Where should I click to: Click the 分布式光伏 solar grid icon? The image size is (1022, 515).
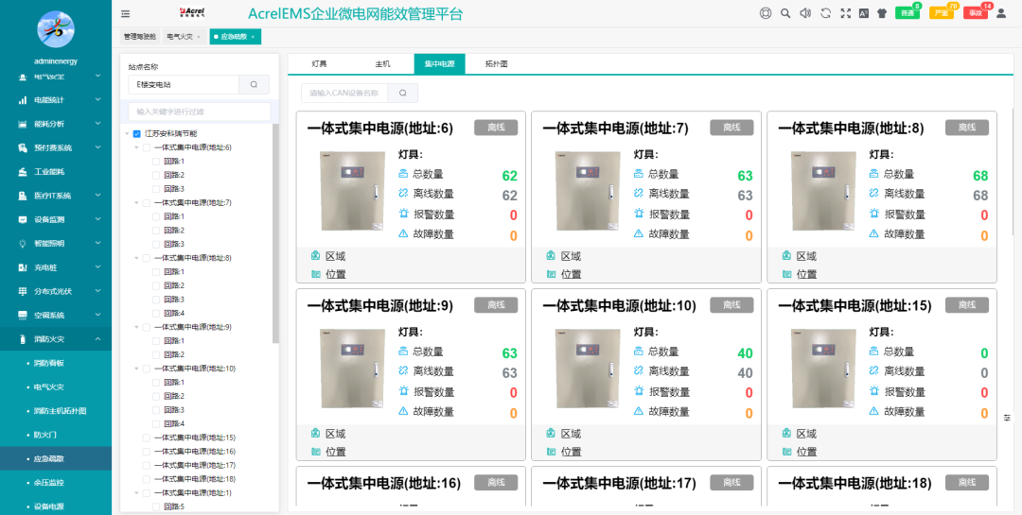coord(22,291)
